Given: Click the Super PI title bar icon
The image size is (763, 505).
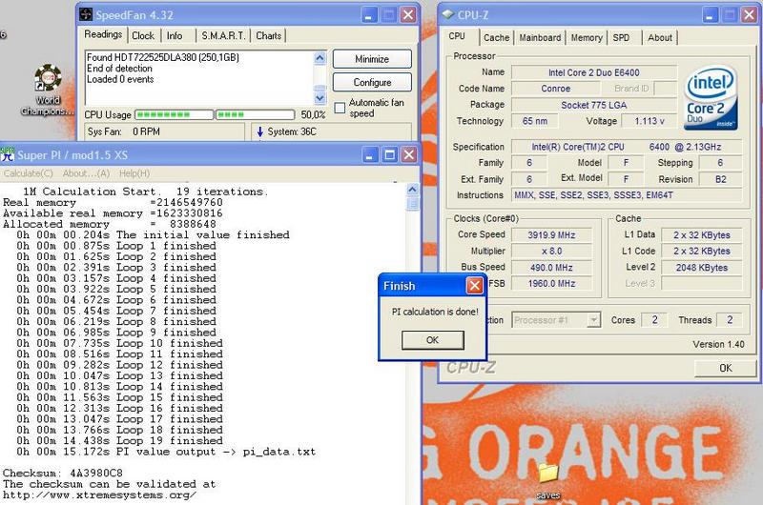Looking at the screenshot, I should (x=8, y=154).
